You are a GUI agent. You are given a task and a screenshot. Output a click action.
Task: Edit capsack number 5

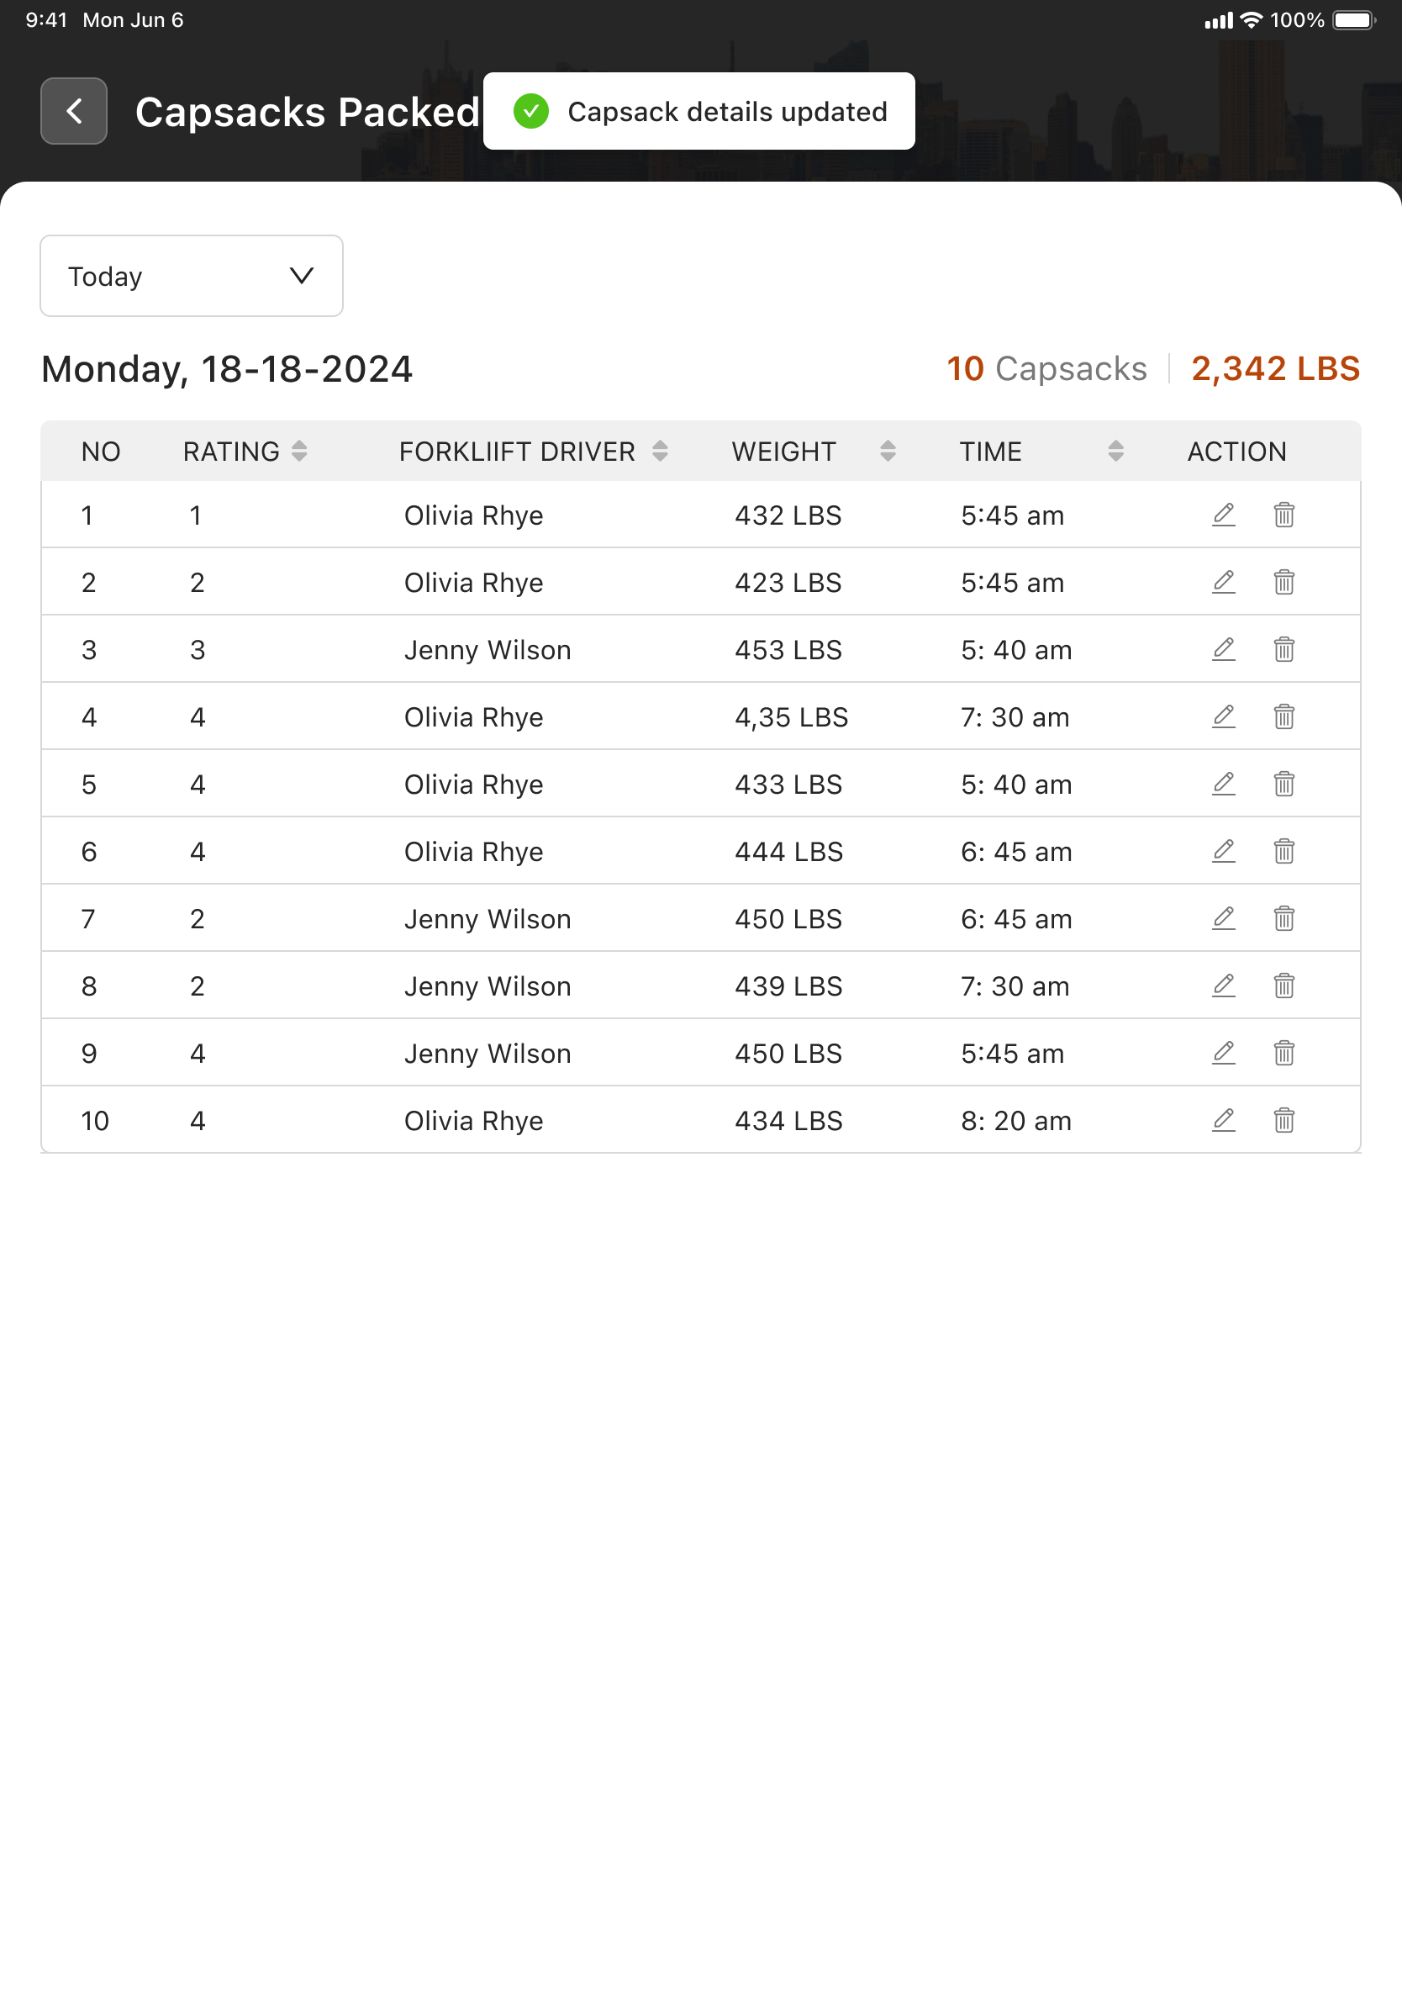(1224, 785)
